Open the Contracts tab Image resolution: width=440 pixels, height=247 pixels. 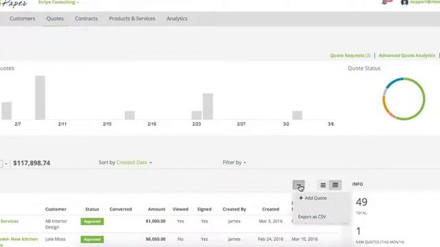click(86, 19)
